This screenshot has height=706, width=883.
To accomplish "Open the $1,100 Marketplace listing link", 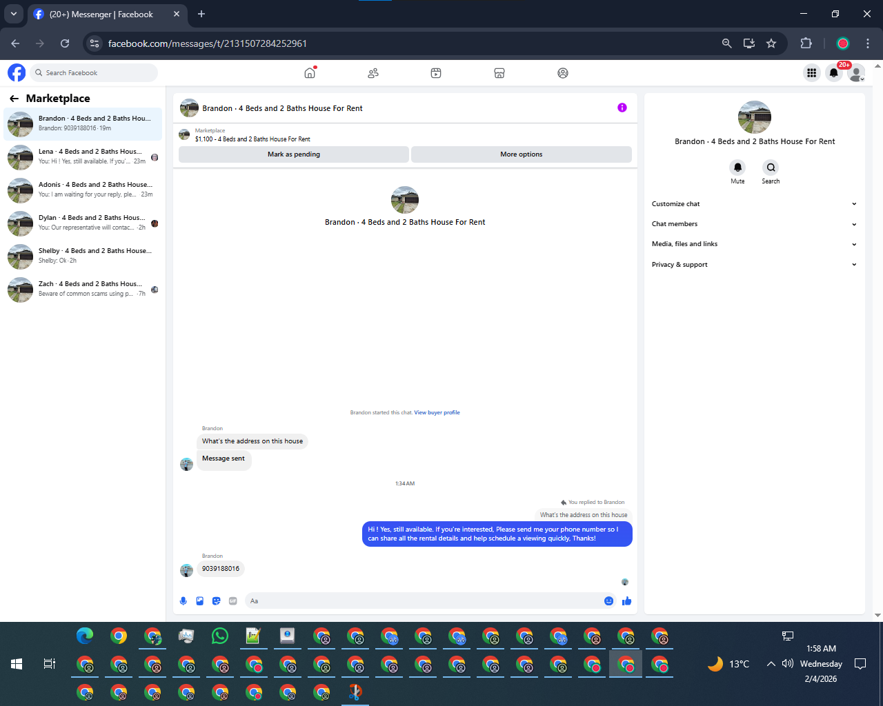I will point(252,139).
